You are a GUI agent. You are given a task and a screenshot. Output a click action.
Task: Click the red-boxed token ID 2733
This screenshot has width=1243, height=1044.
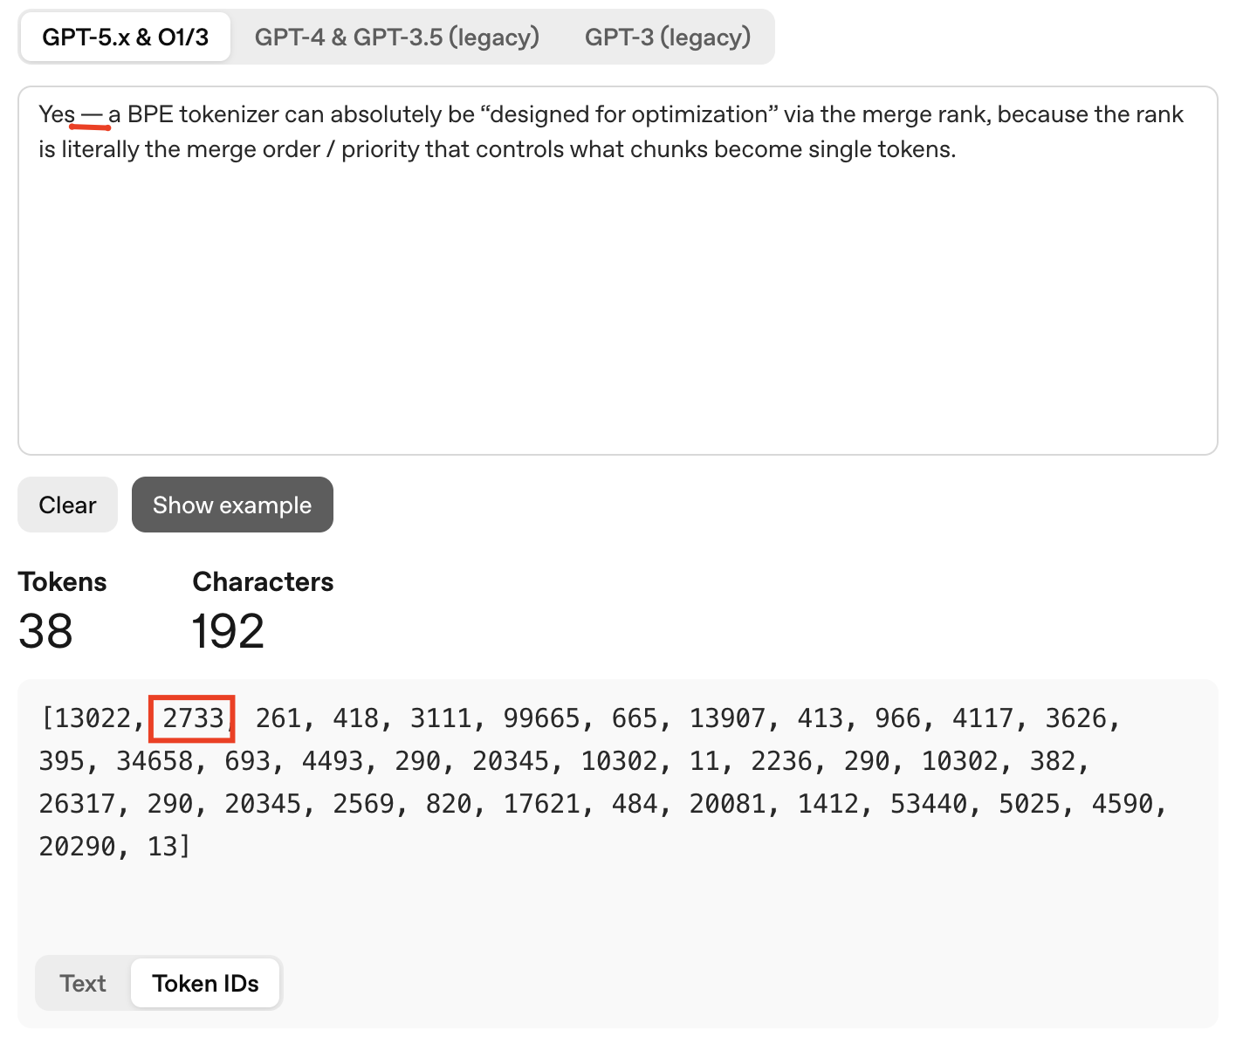pyautogui.click(x=193, y=718)
